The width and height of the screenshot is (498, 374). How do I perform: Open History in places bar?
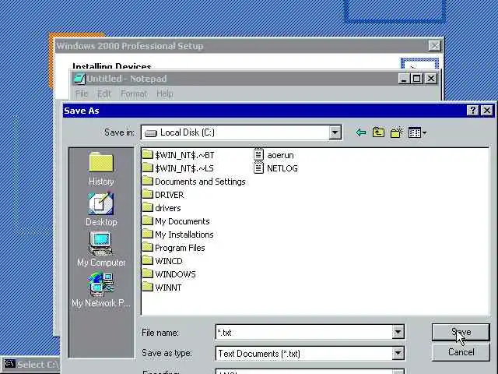pos(101,168)
